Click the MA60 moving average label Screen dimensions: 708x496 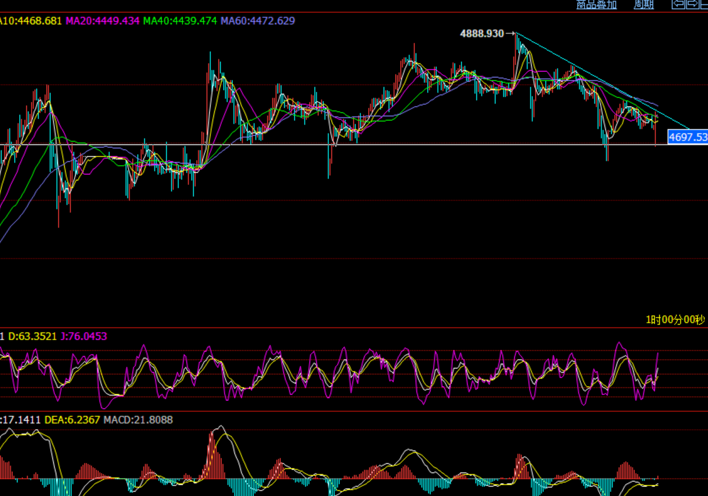(x=257, y=21)
